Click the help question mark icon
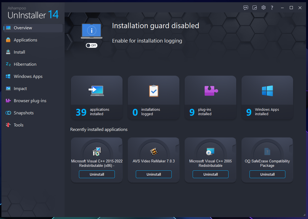This screenshot has height=219, width=308. pyautogui.click(x=272, y=8)
